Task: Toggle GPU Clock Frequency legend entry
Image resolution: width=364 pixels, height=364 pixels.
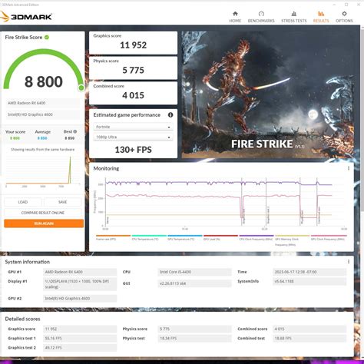Action: pos(329,237)
